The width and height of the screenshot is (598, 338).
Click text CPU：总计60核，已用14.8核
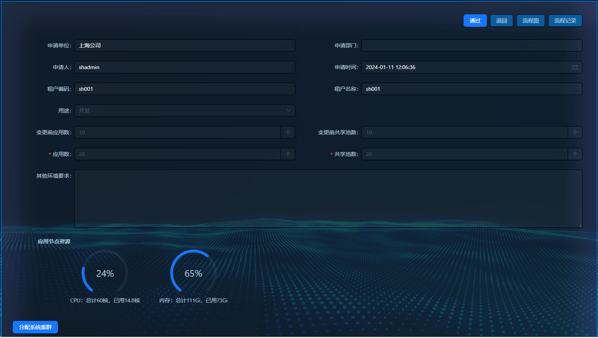105,300
